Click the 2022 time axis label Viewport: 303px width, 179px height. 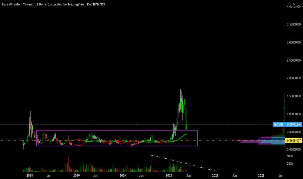tap(215, 176)
